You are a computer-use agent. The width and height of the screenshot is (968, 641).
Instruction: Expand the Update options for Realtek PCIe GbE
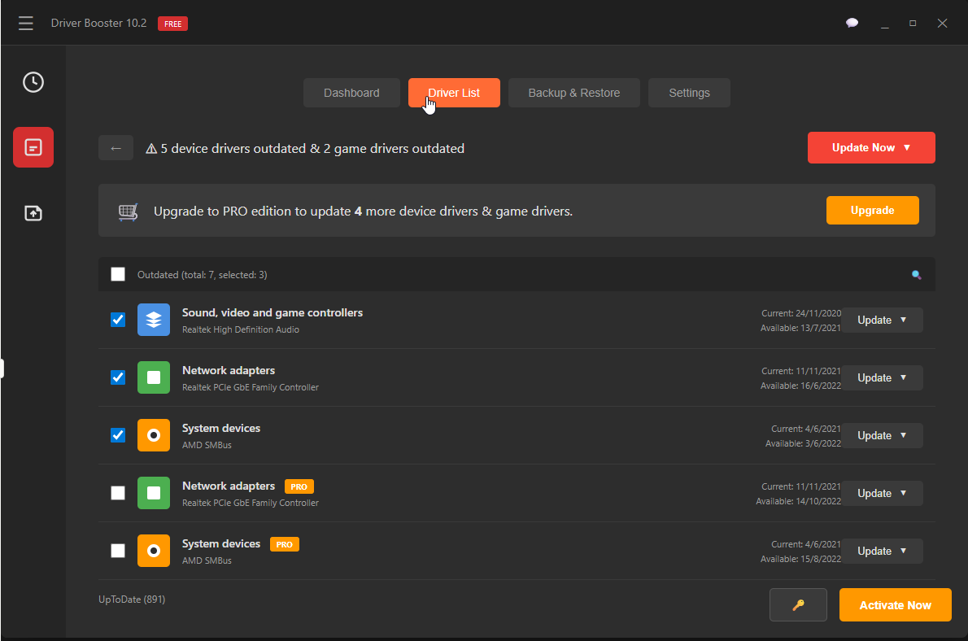click(x=901, y=377)
